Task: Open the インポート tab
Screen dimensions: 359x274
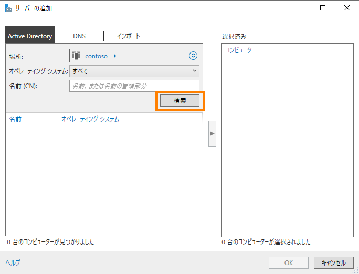Action: pyautogui.click(x=129, y=36)
